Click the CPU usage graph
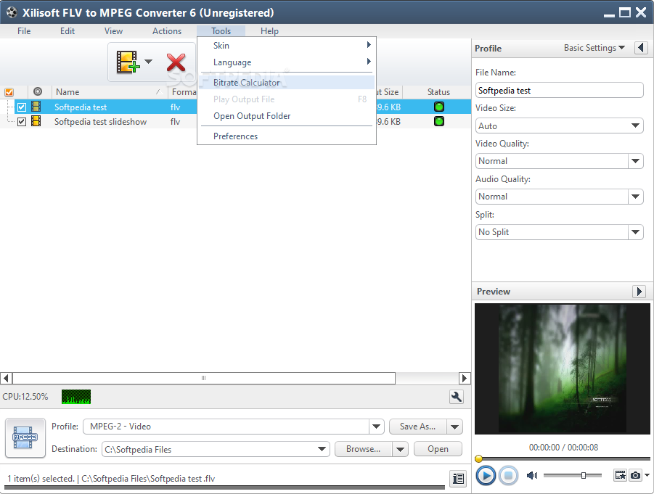 pyautogui.click(x=76, y=397)
